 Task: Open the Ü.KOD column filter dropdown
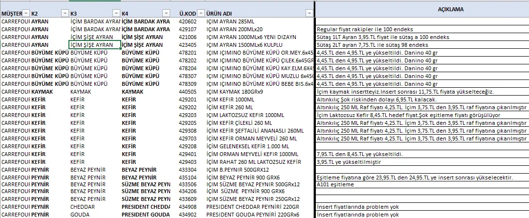tap(201, 14)
